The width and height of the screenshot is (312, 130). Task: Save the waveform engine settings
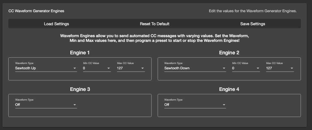(252, 24)
